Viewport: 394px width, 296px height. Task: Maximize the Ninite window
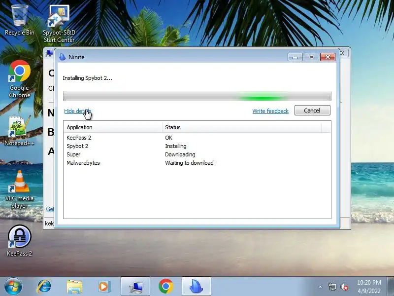[311, 57]
